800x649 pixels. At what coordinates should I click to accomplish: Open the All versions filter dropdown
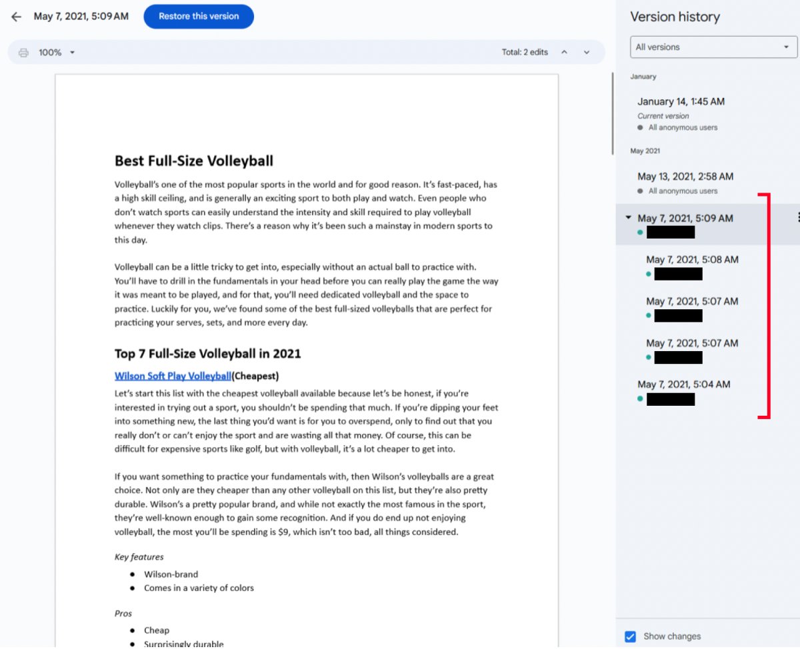tap(713, 47)
